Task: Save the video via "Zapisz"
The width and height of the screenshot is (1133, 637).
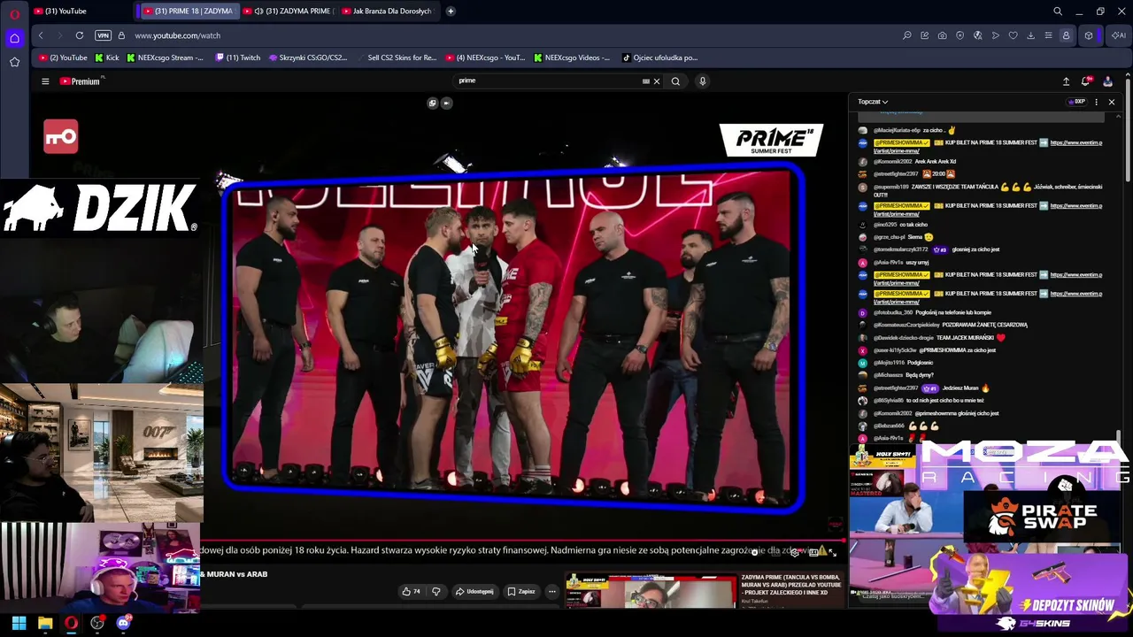Action: coord(521,591)
